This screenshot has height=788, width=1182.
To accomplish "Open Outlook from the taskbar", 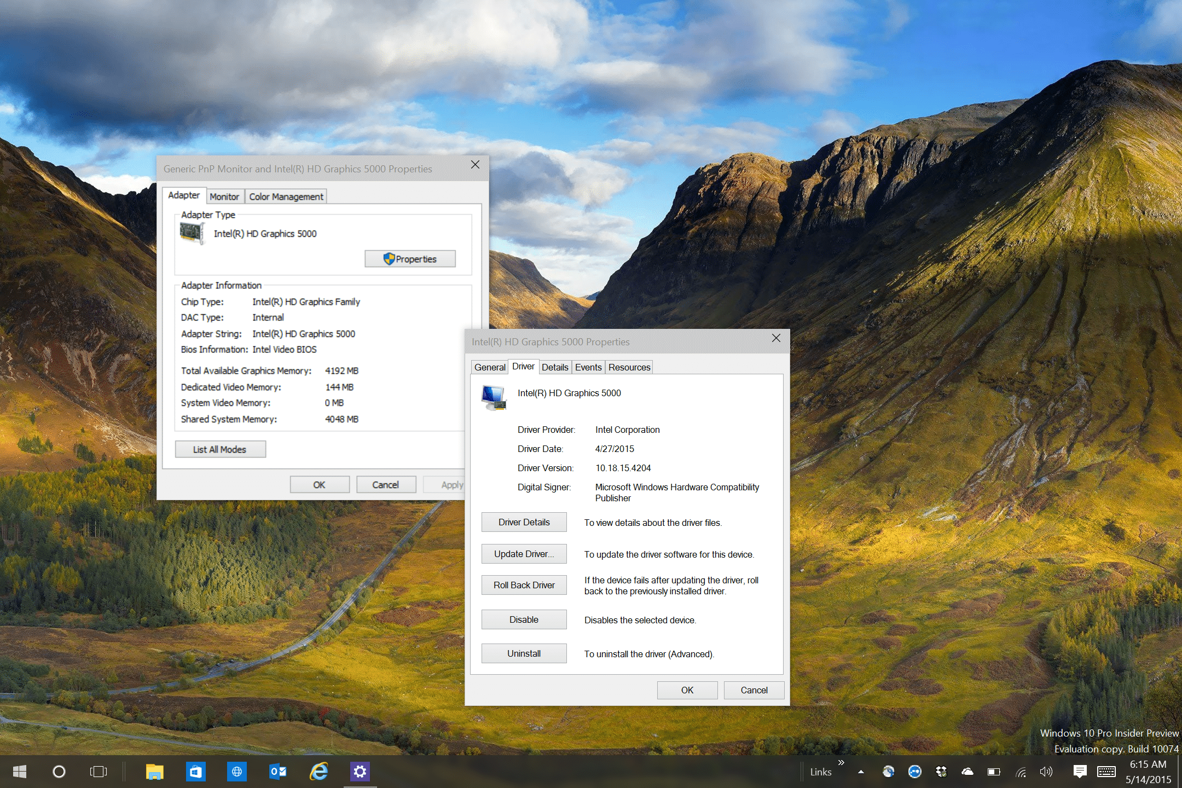I will pos(278,772).
